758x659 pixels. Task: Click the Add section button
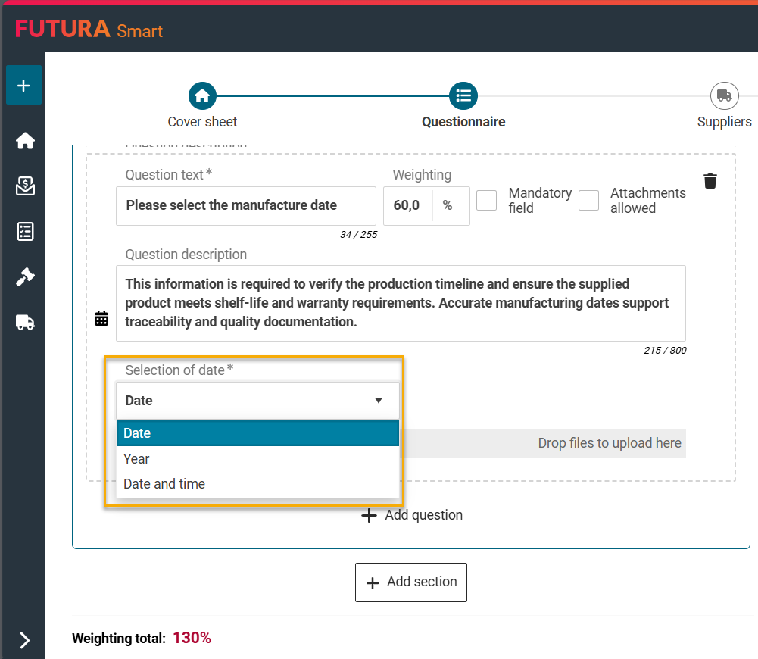point(411,582)
